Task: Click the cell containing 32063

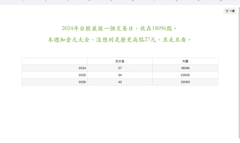Action: (185, 82)
